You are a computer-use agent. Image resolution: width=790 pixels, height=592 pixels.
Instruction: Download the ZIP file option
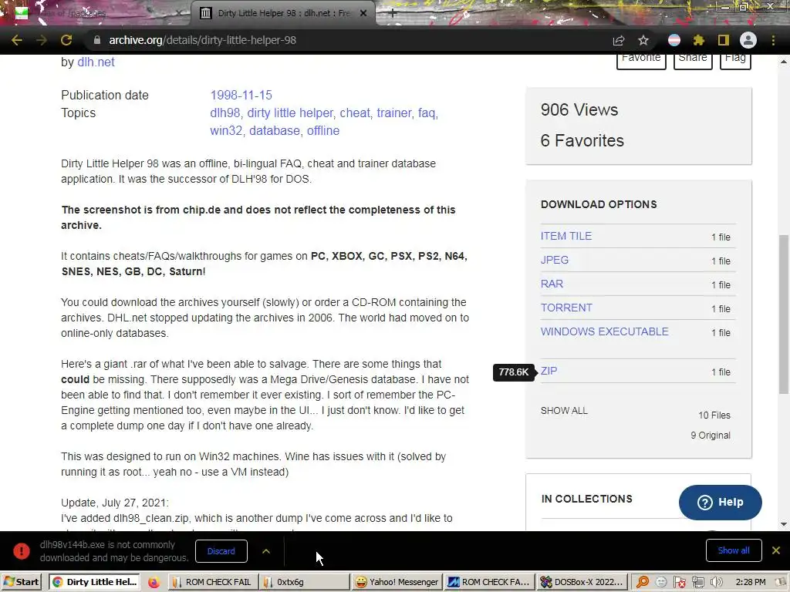click(x=549, y=371)
